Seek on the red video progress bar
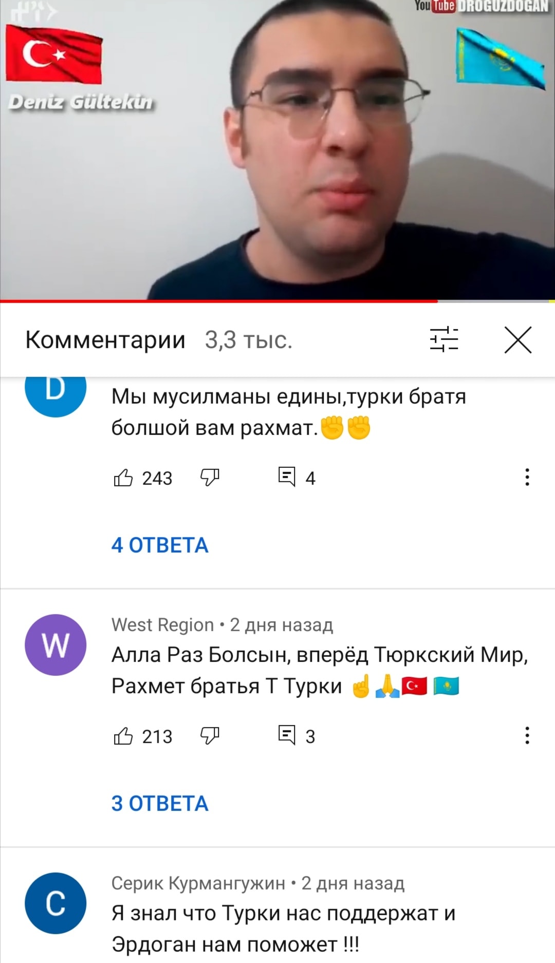This screenshot has width=555, height=963. coord(277,301)
